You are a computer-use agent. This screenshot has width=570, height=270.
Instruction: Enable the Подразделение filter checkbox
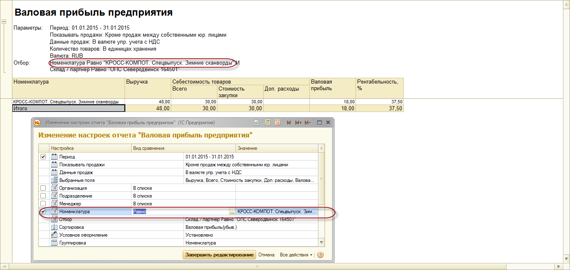coord(43,196)
